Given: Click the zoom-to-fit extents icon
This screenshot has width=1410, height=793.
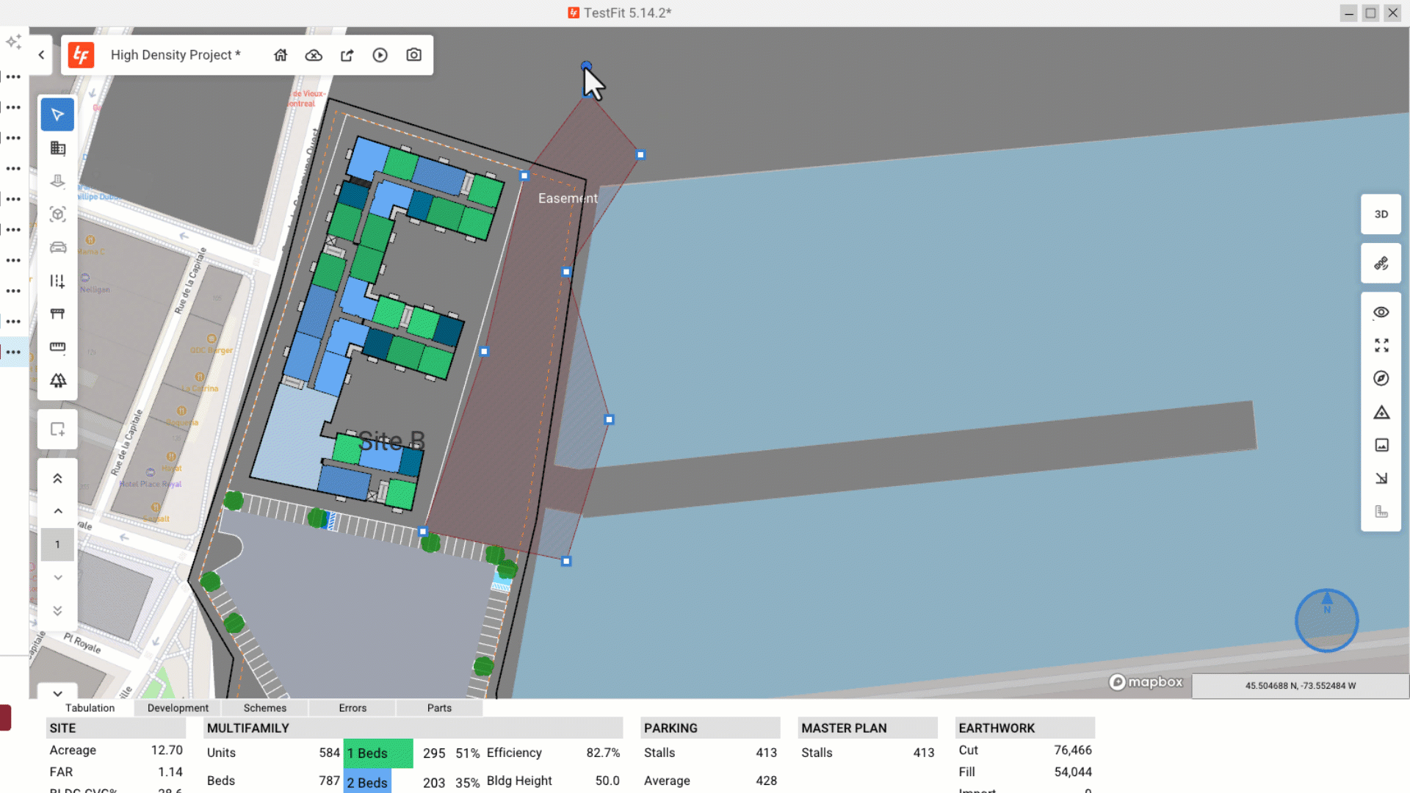Looking at the screenshot, I should 1381,345.
